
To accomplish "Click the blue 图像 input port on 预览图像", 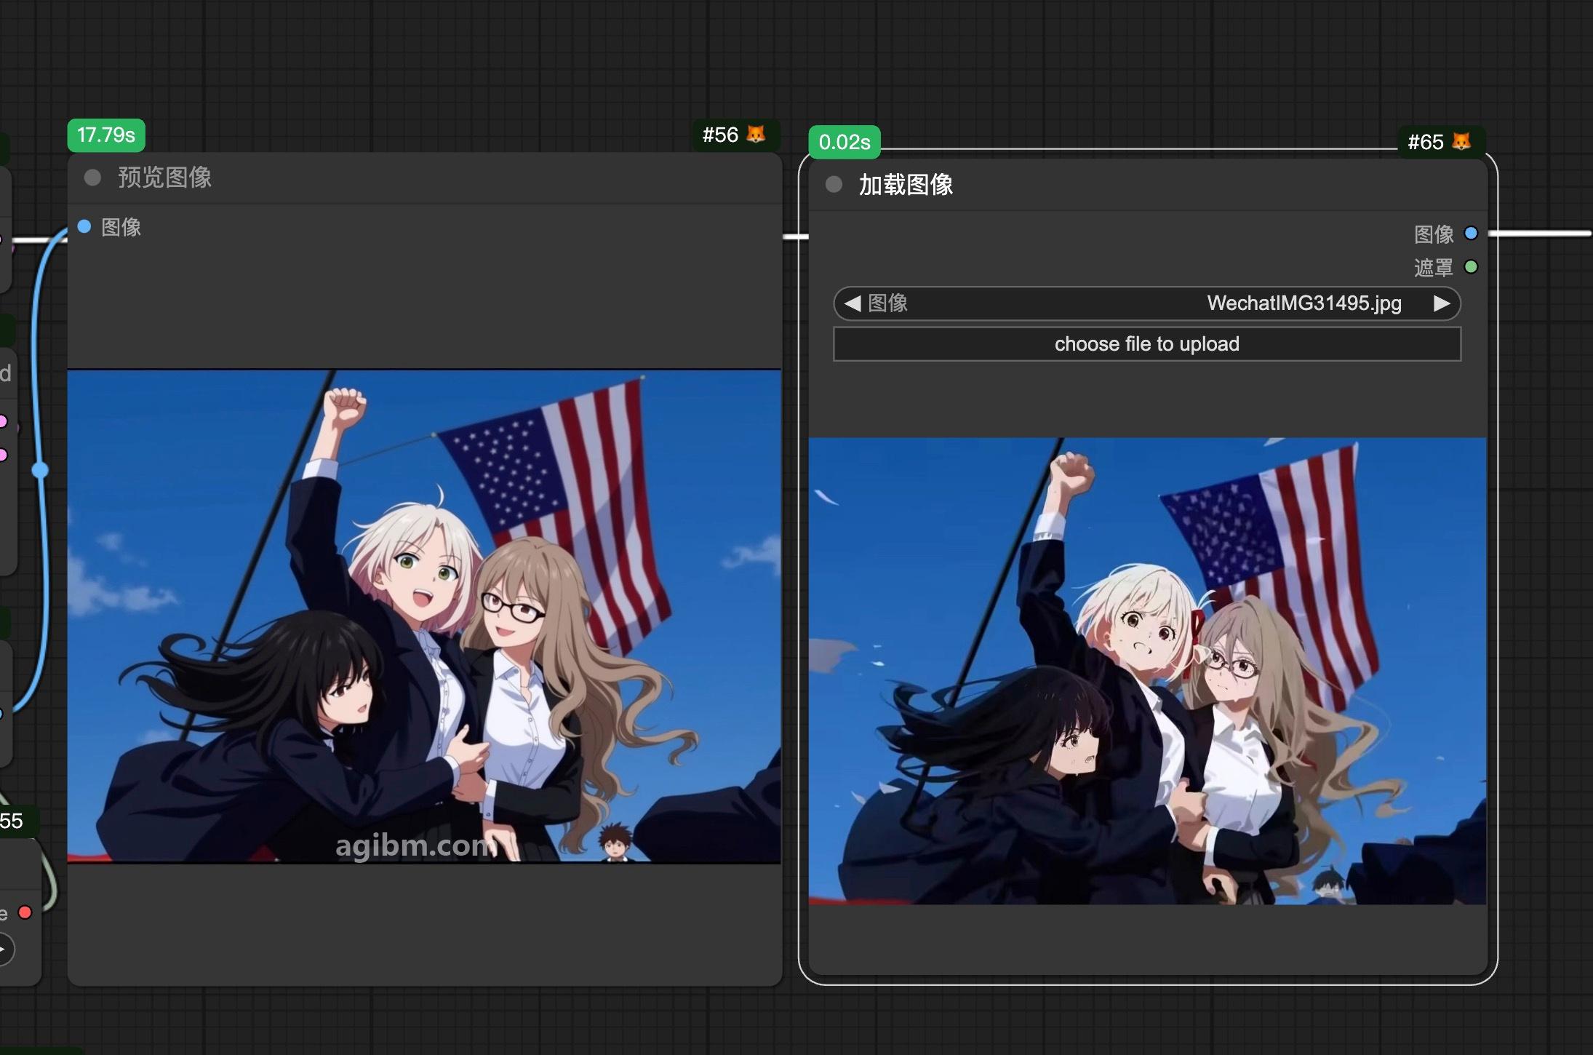I will point(84,227).
